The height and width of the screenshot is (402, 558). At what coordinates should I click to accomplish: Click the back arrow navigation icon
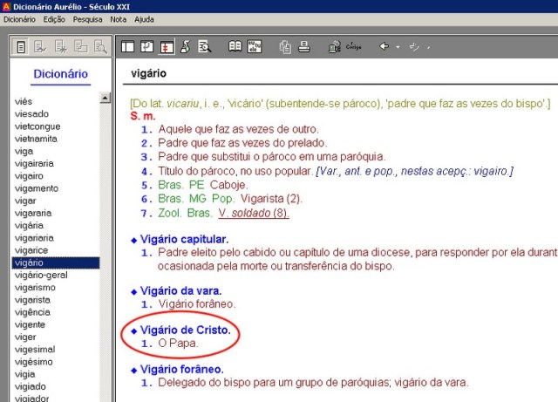(x=384, y=46)
